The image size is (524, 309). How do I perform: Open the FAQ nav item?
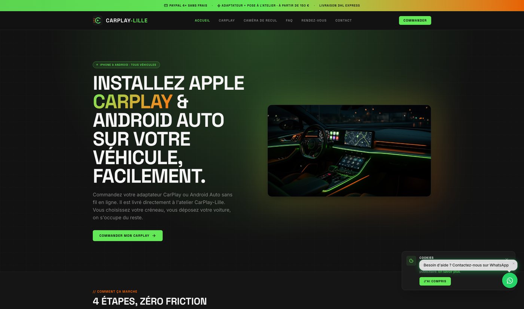pyautogui.click(x=289, y=21)
